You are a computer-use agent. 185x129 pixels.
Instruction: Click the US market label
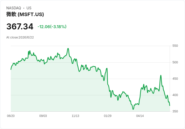click(29, 8)
